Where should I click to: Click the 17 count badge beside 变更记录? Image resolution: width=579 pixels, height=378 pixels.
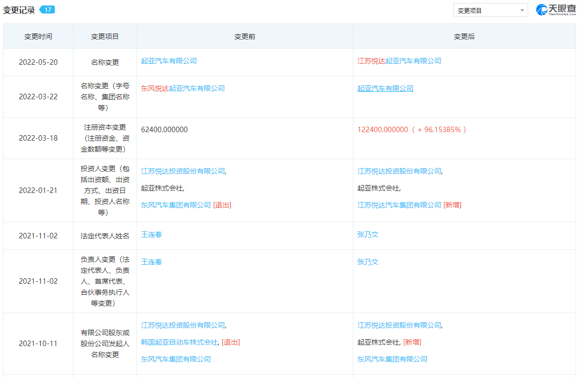tap(47, 10)
